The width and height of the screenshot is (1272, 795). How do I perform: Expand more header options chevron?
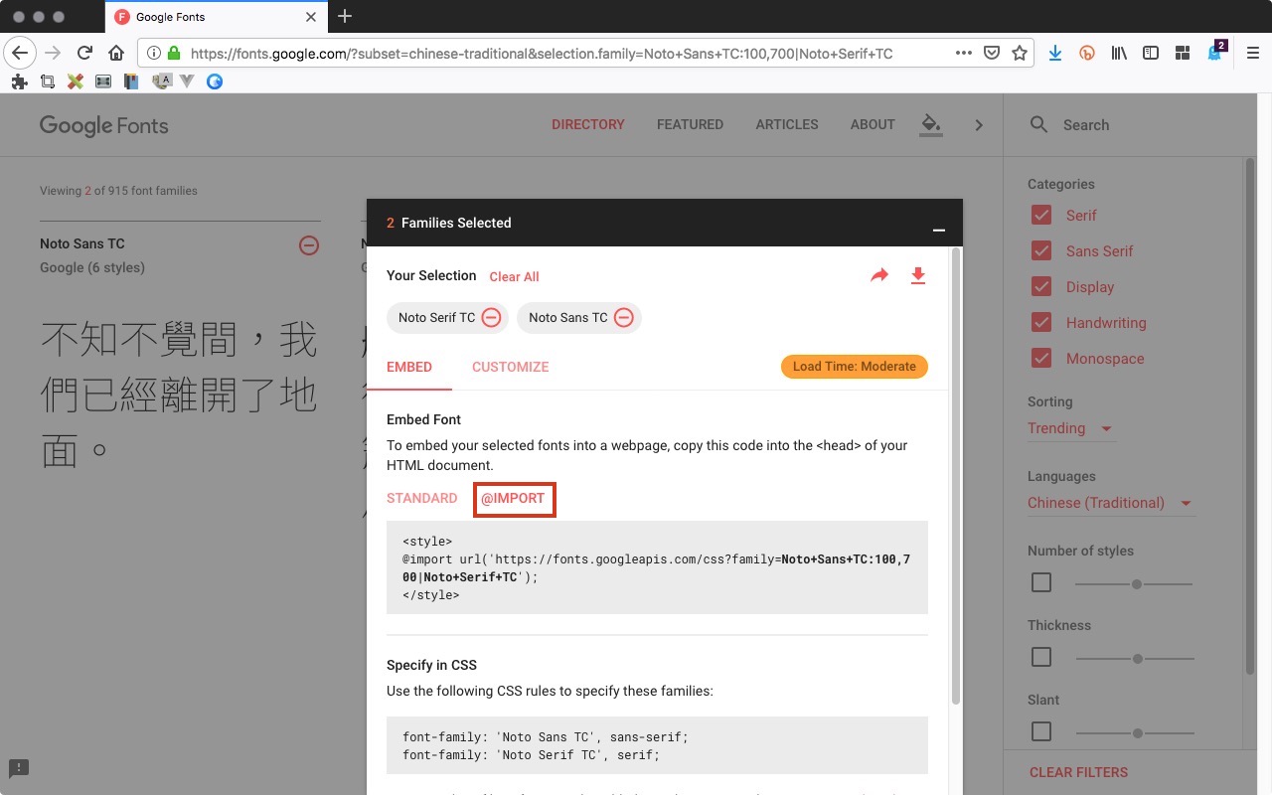click(x=979, y=125)
